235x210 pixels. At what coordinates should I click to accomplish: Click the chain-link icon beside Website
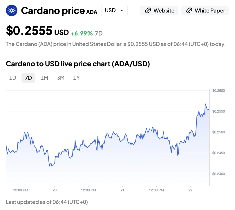tap(148, 10)
